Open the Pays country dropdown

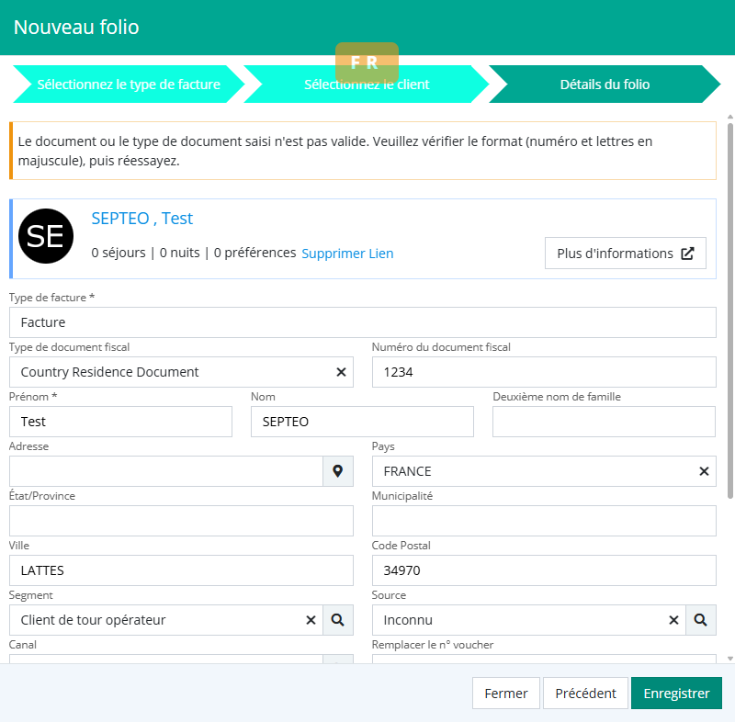point(533,471)
